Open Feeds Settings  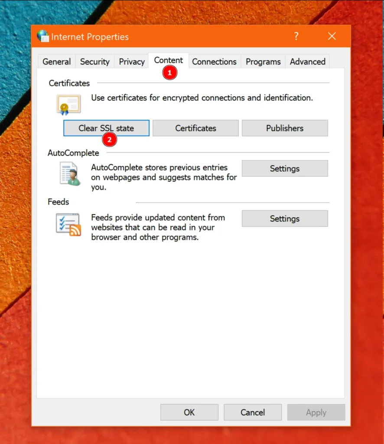pyautogui.click(x=285, y=219)
